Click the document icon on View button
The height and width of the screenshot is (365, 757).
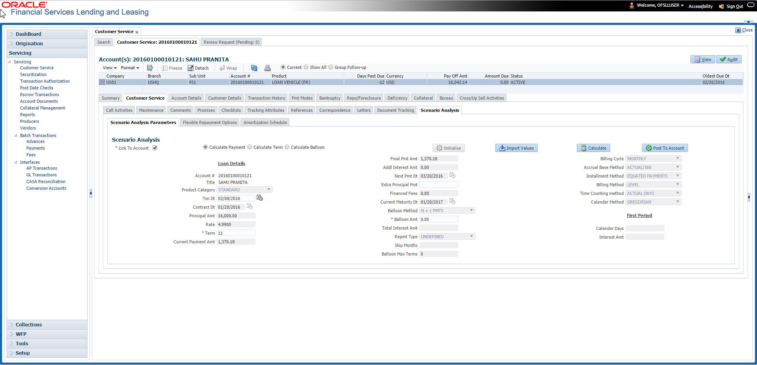pyautogui.click(x=697, y=59)
